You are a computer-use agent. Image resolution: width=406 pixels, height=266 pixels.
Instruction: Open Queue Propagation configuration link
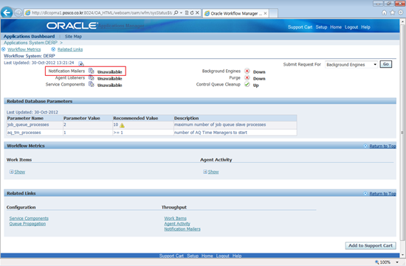coord(27,224)
